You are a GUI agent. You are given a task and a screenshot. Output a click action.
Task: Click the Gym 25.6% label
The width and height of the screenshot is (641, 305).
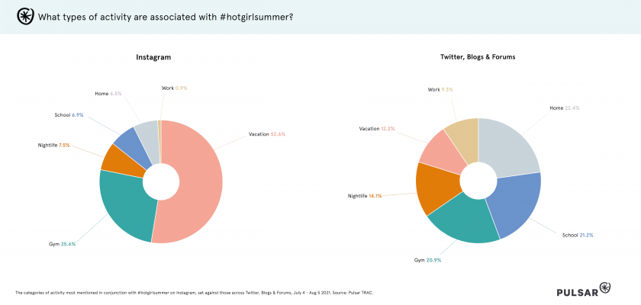[x=63, y=244]
